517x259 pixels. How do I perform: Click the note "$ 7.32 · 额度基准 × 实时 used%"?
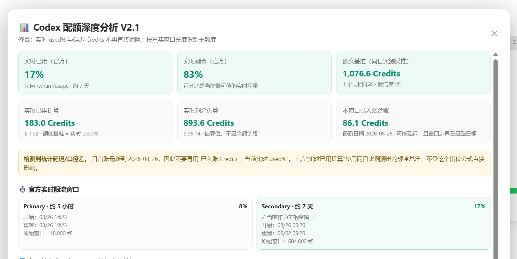(61, 134)
